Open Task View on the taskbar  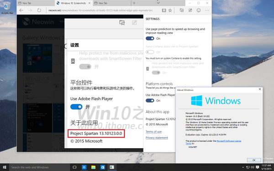(x=74, y=167)
